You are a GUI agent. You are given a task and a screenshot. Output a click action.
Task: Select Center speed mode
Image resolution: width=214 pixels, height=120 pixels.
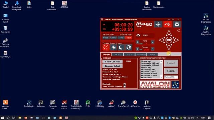pyautogui.click(x=113, y=38)
